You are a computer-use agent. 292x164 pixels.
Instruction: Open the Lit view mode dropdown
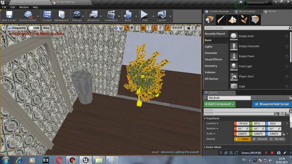[35, 28]
